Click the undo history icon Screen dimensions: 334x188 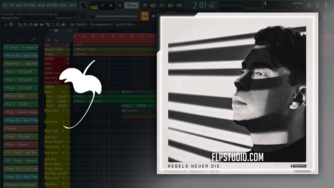tap(309, 5)
